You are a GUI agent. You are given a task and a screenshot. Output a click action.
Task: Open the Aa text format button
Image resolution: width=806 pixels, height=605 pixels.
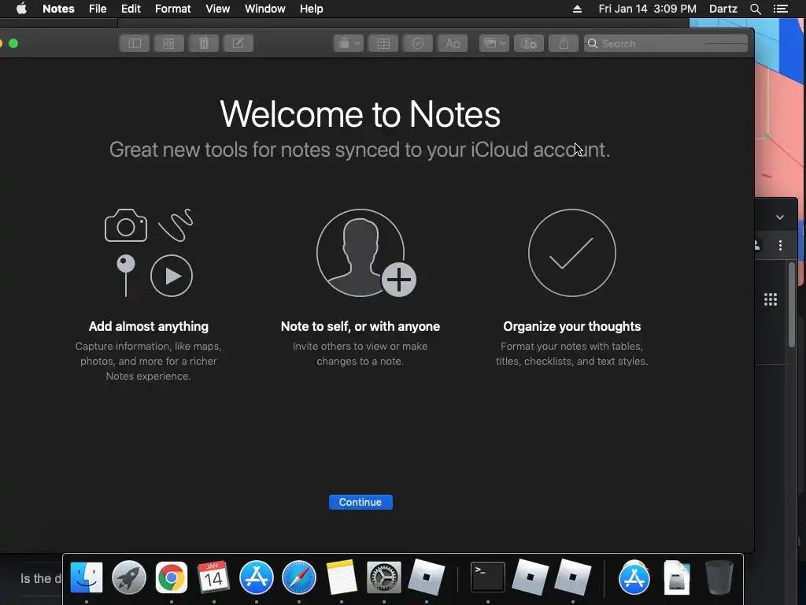453,44
